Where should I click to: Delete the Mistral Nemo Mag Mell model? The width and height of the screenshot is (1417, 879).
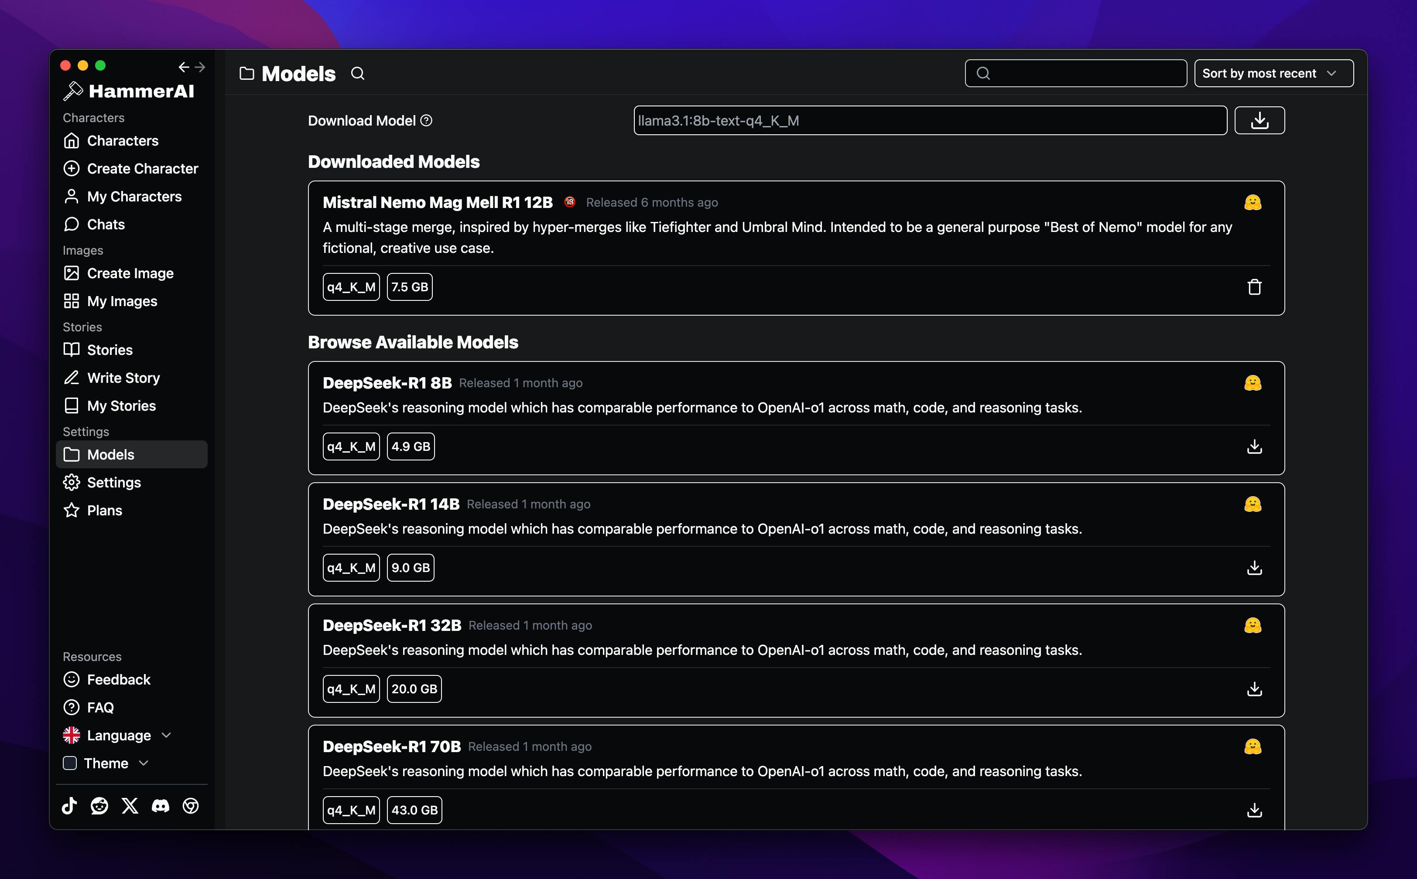tap(1254, 286)
